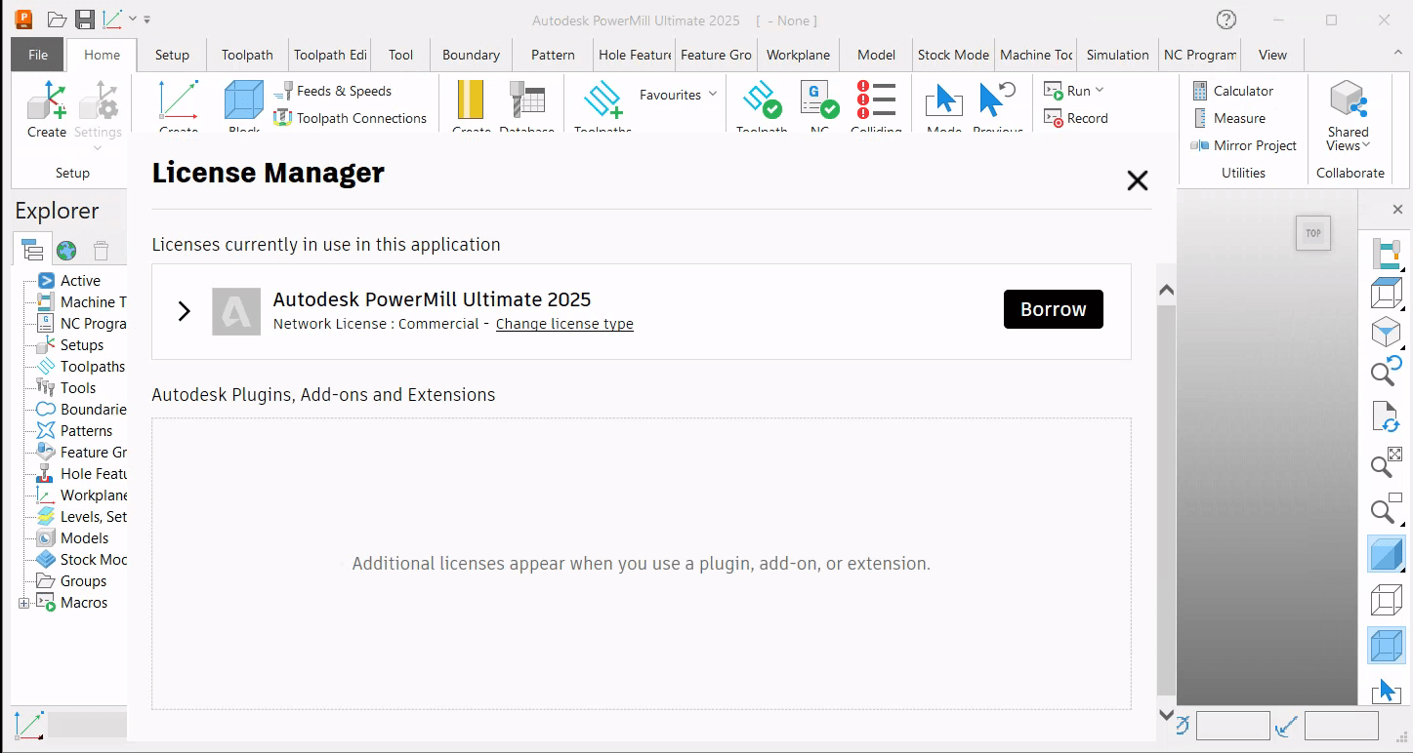Switch to globe tab in Explorer
This screenshot has height=753, width=1413.
coord(66,251)
